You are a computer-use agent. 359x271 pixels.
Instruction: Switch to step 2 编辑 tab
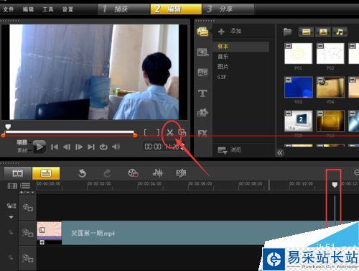tap(176, 9)
